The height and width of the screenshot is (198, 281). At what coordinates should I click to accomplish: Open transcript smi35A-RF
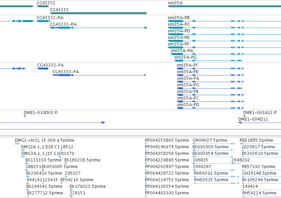[179, 44]
